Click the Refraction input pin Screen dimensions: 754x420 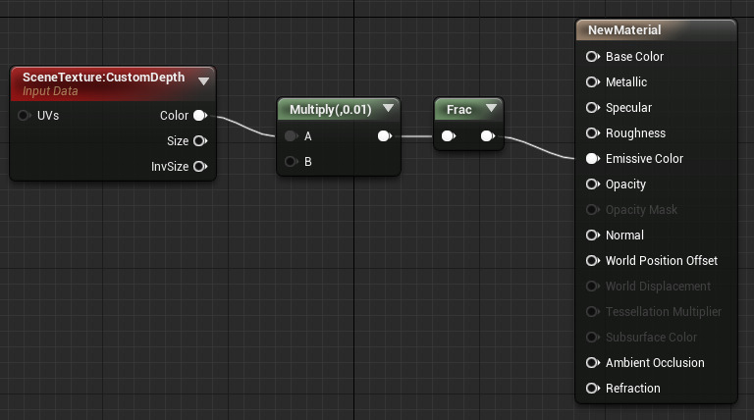coord(592,388)
